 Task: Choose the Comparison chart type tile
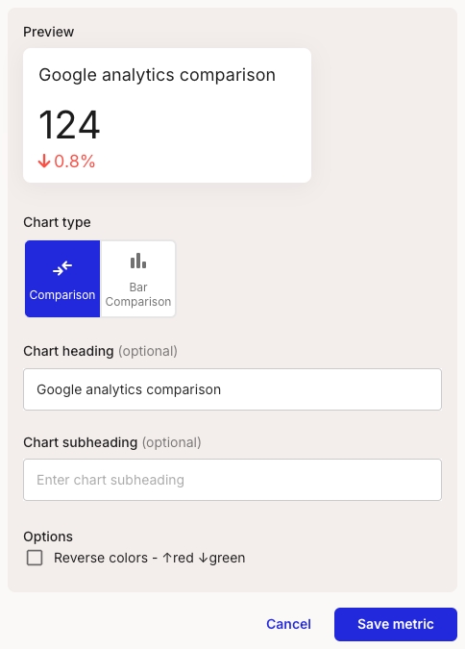pos(62,279)
